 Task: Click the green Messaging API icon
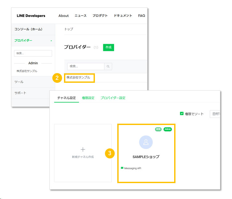[122, 168]
